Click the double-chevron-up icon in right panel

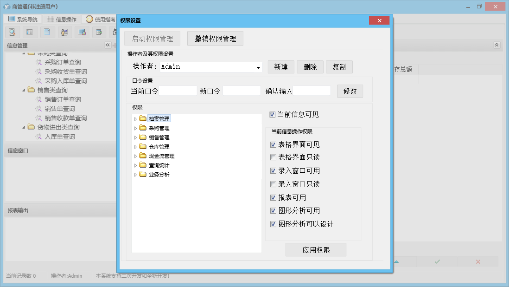click(x=496, y=45)
